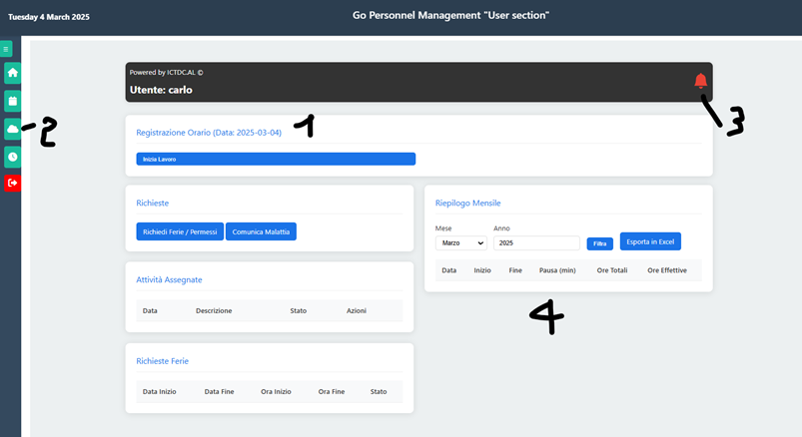Viewport: 802px width, 437px height.
Task: Click the Stato header in Attività Assegnate
Action: tap(299, 310)
